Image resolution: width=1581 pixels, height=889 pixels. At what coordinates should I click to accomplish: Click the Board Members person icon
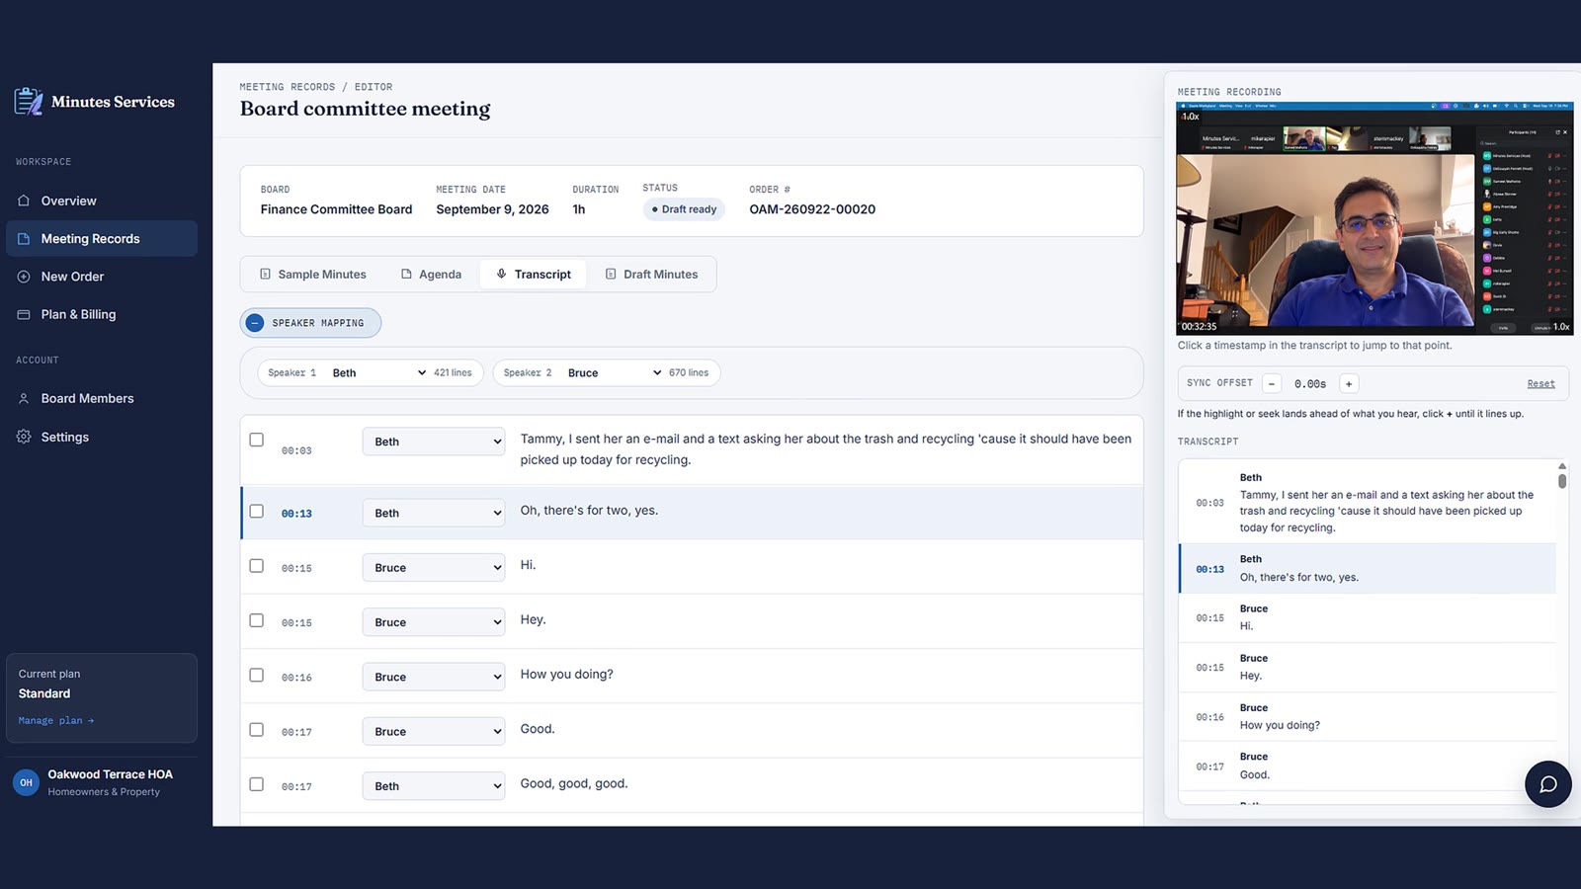click(x=24, y=399)
